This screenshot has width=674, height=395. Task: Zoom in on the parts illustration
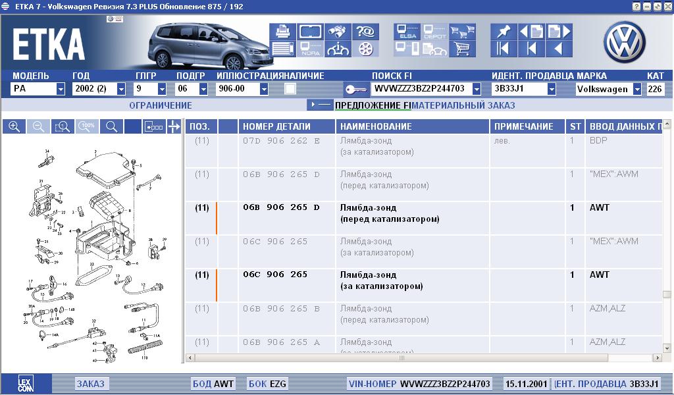pyautogui.click(x=14, y=126)
